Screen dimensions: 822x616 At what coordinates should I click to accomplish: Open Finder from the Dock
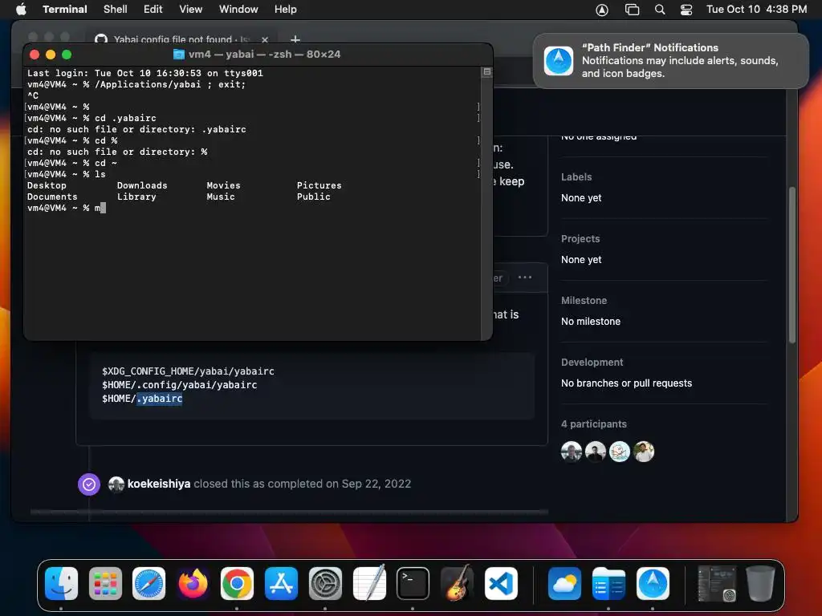click(x=61, y=583)
